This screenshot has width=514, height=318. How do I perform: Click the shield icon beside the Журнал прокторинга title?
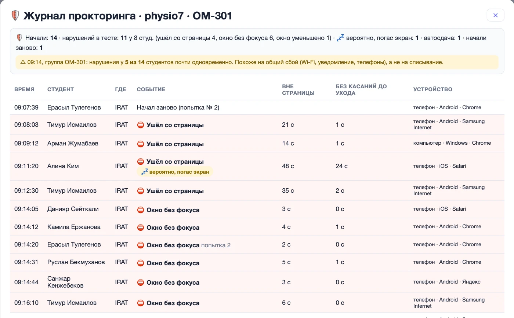coord(15,16)
